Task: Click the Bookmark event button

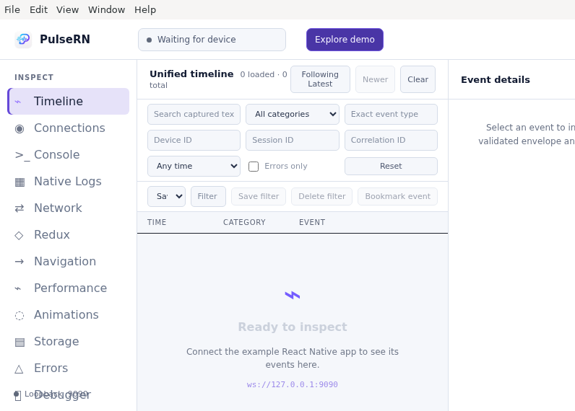Action: (397, 197)
